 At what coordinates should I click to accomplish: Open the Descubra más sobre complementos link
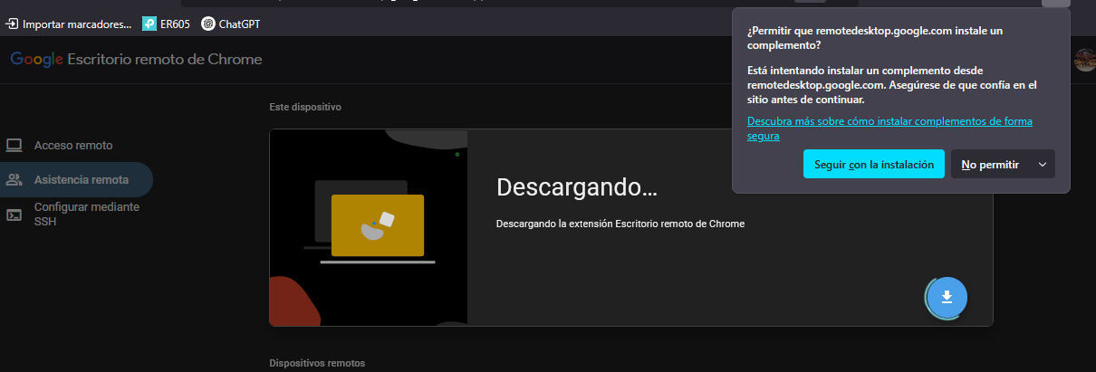click(x=889, y=128)
